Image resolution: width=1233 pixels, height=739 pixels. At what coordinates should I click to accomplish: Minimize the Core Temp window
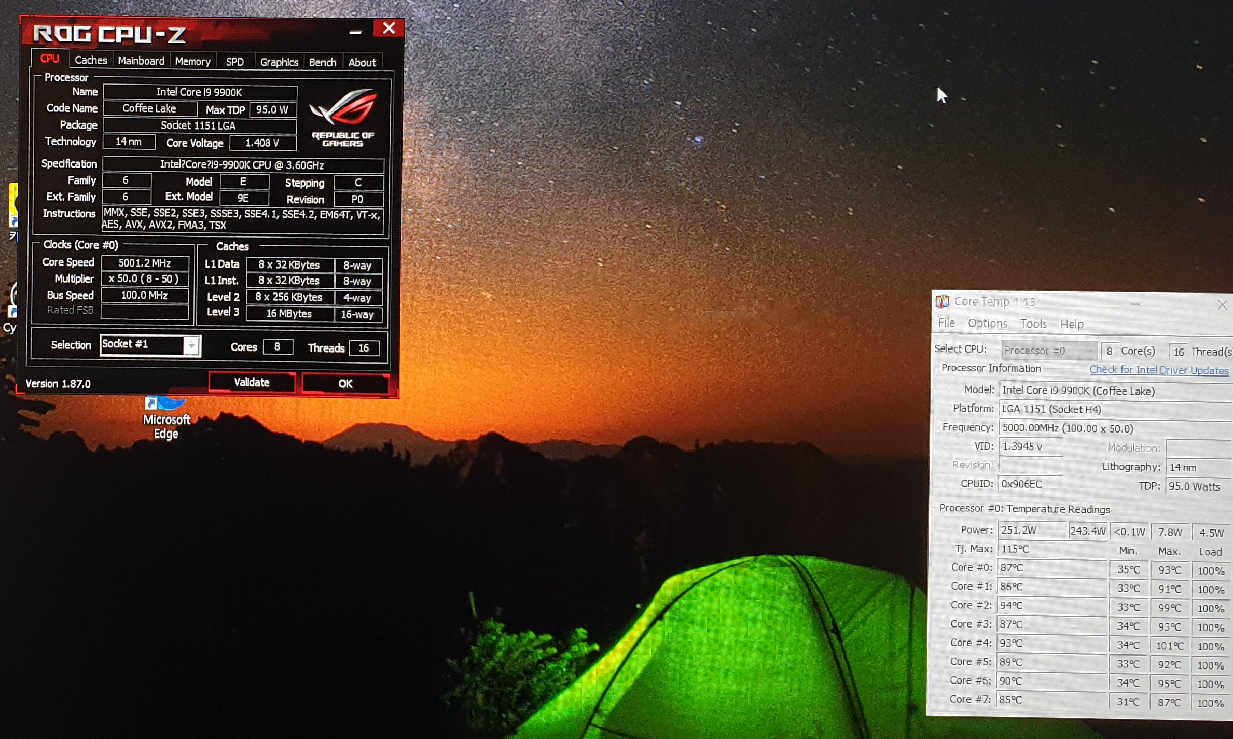[x=1135, y=304]
